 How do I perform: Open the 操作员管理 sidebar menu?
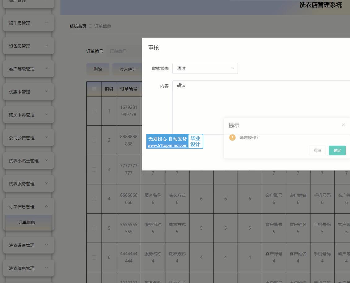[x=28, y=23]
